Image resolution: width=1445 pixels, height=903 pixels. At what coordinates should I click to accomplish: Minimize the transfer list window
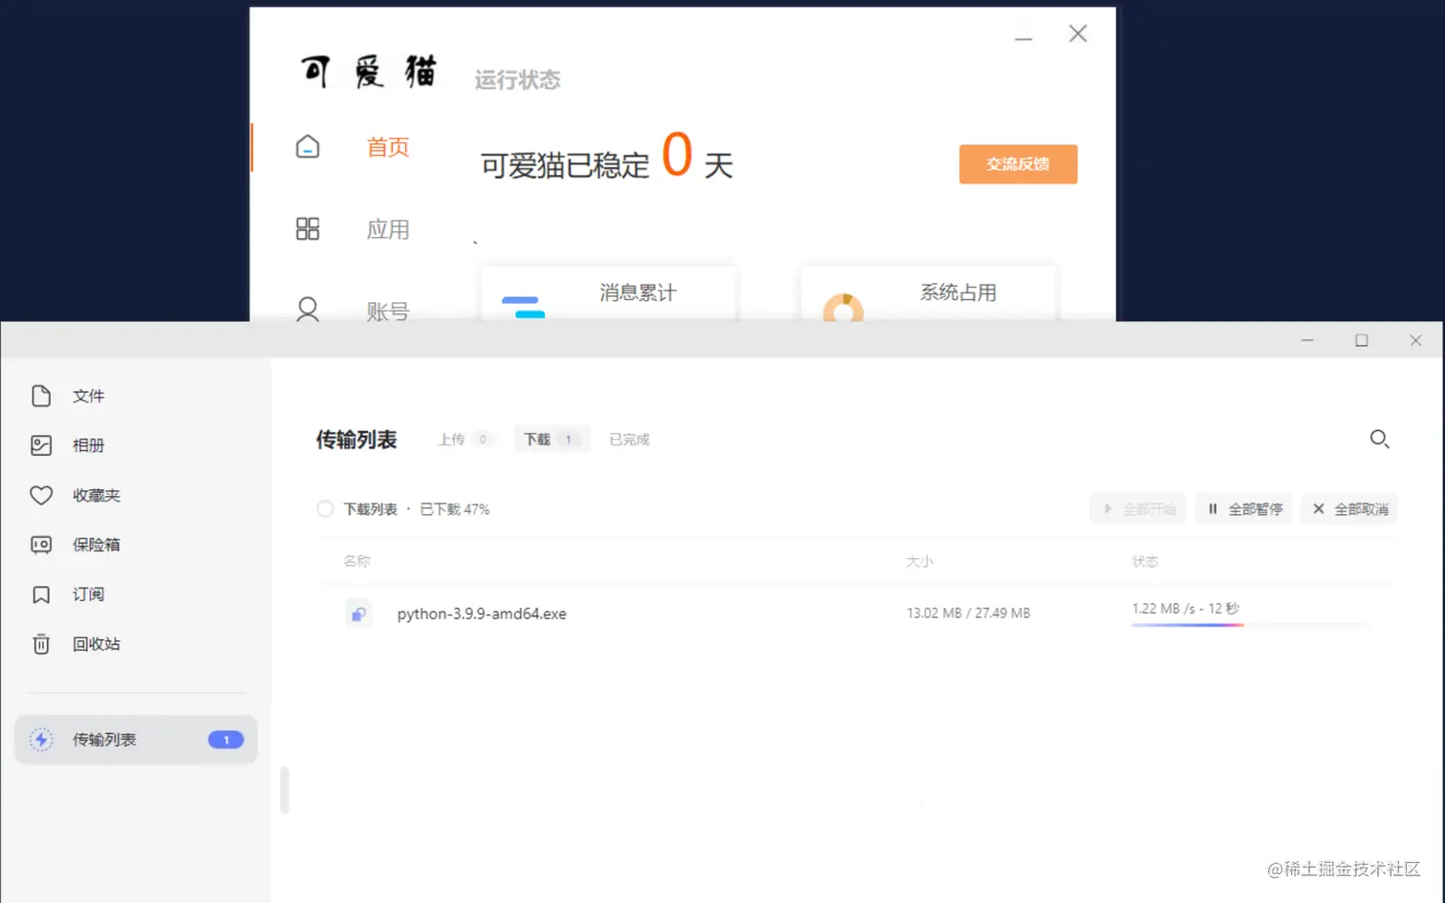[x=1307, y=340]
